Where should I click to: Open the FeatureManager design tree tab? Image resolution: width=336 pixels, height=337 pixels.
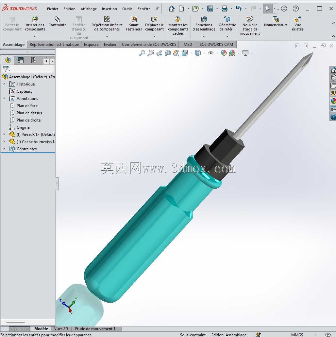click(x=8, y=60)
